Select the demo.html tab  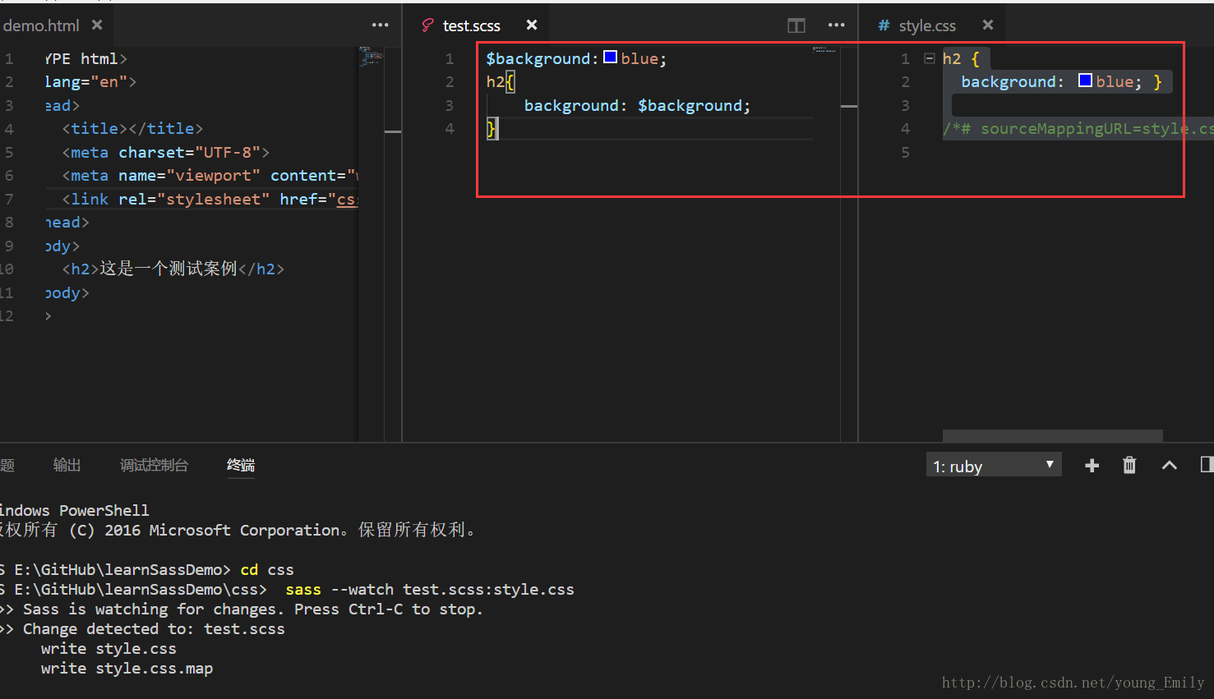pos(40,25)
